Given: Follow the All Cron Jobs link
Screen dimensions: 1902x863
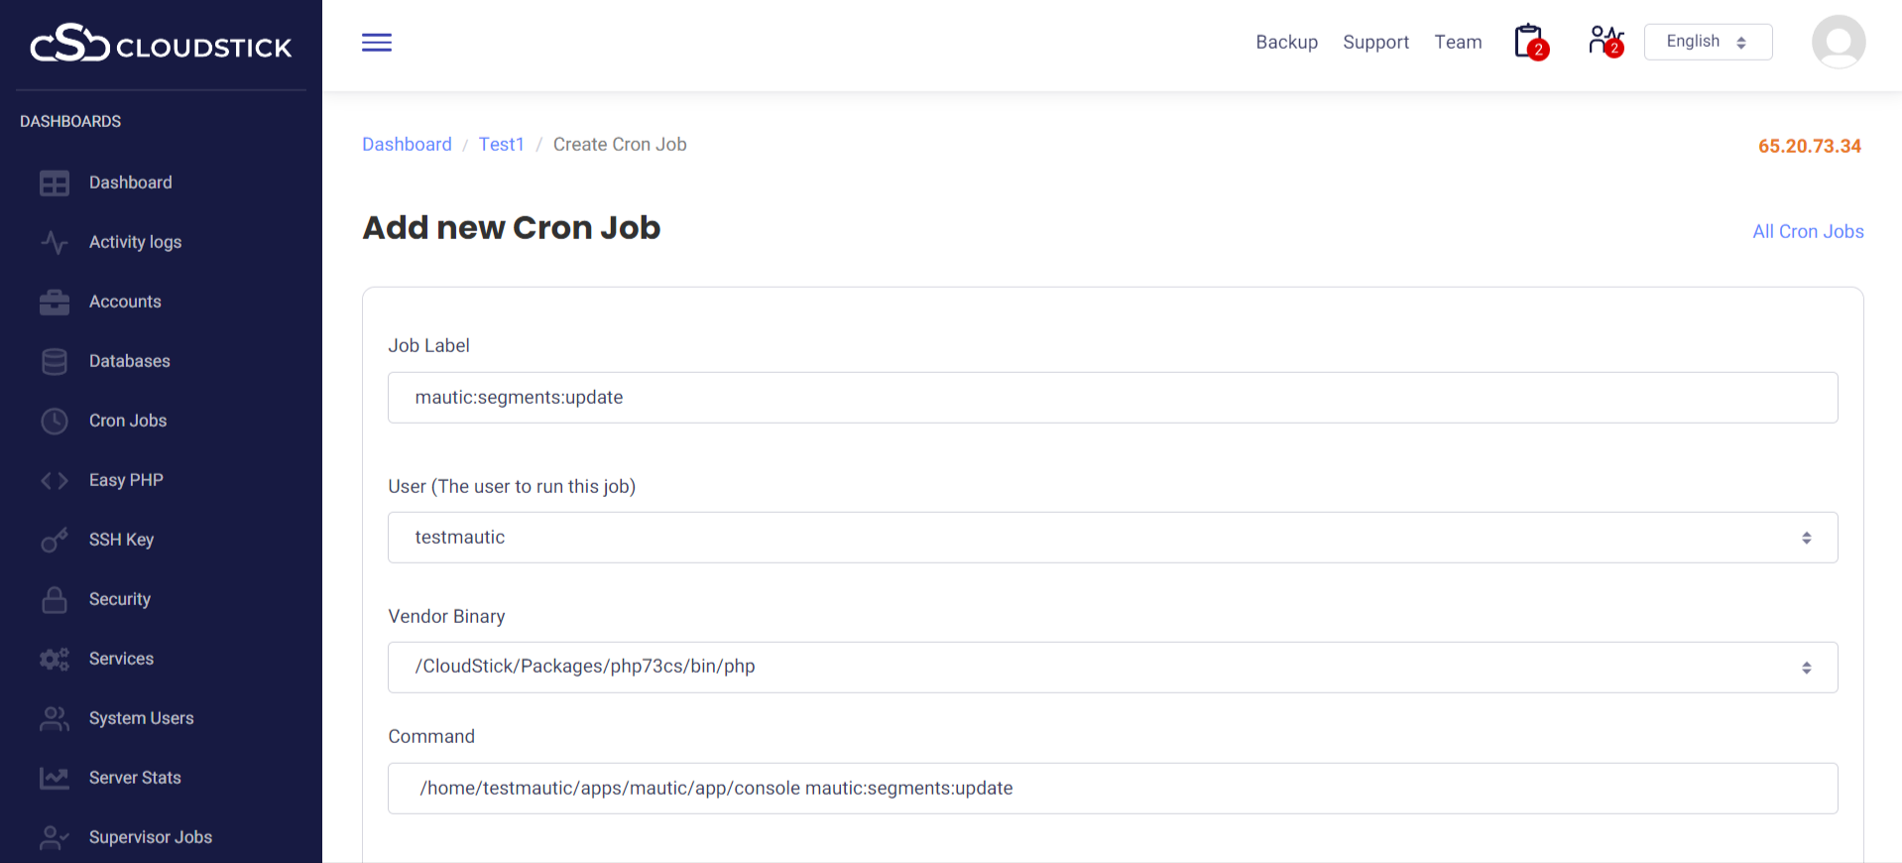Looking at the screenshot, I should point(1807,231).
